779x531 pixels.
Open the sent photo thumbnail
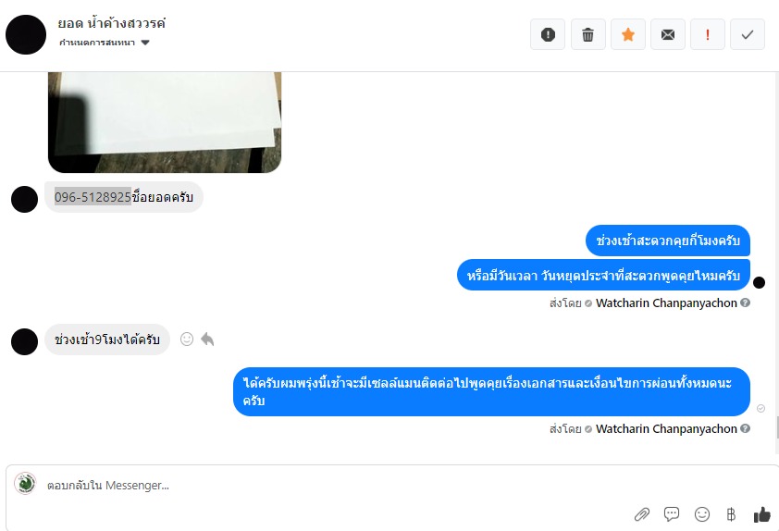click(x=165, y=122)
